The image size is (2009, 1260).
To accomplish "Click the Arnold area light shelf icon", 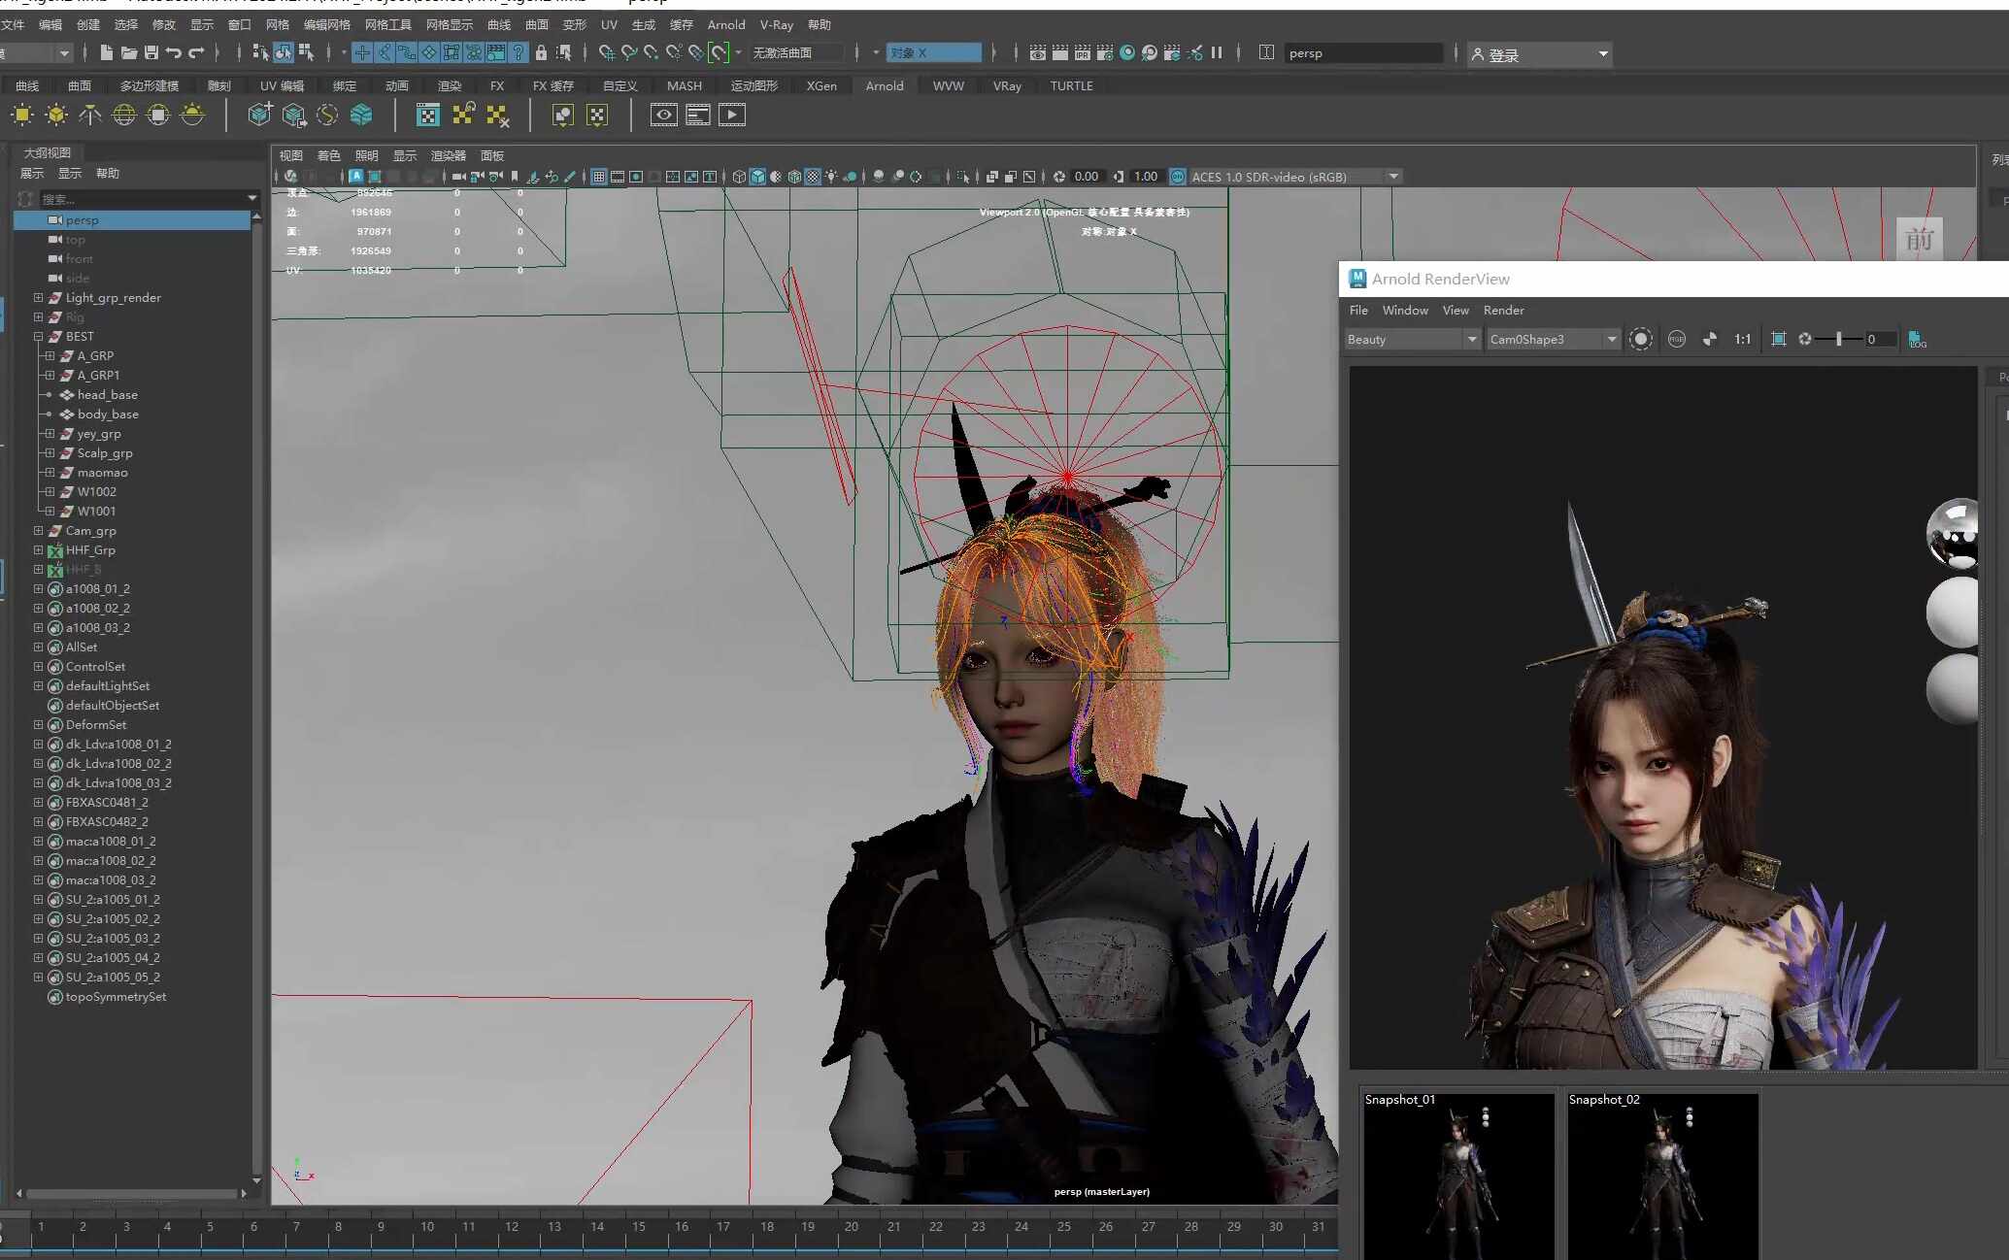I will pos(22,116).
